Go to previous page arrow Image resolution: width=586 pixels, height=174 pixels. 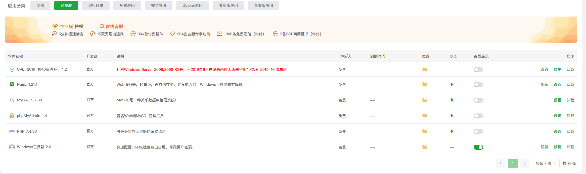coord(501,163)
